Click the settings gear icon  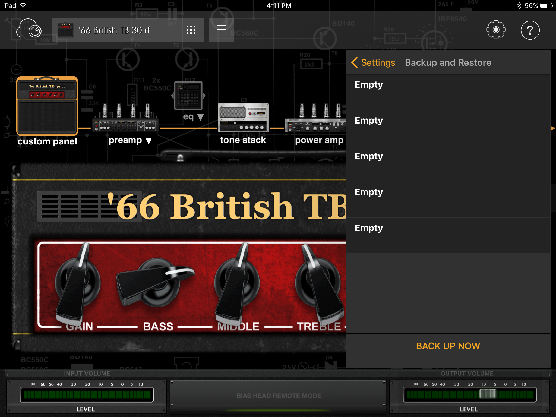pos(495,30)
